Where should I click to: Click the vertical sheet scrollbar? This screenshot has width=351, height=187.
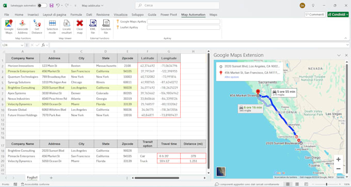[x=209, y=111]
